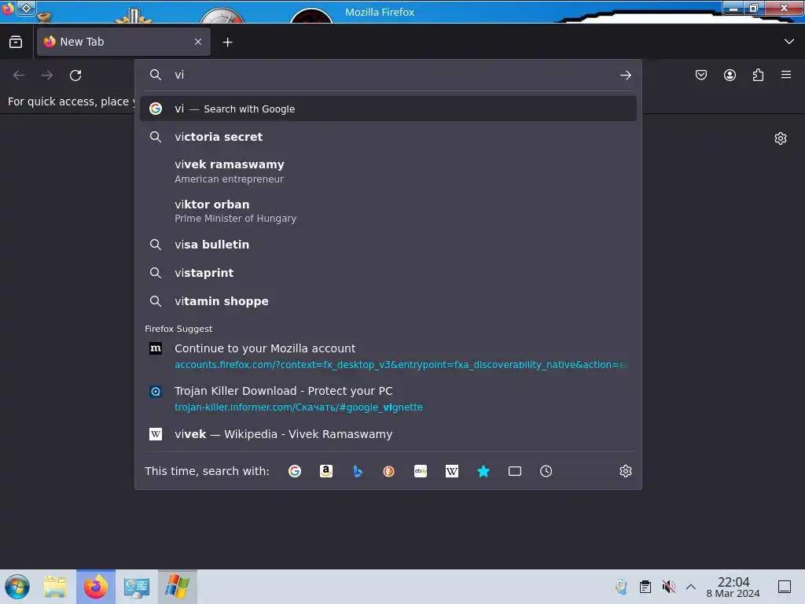
Task: Go forward one page arrow
Action: pos(47,75)
